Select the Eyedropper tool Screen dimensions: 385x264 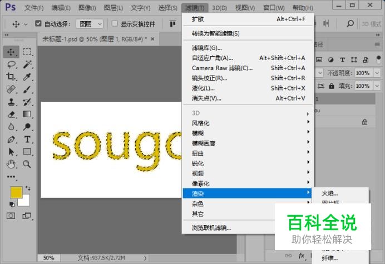27,77
